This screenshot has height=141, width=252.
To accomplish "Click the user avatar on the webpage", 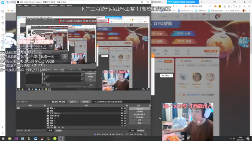I will 218,16.
